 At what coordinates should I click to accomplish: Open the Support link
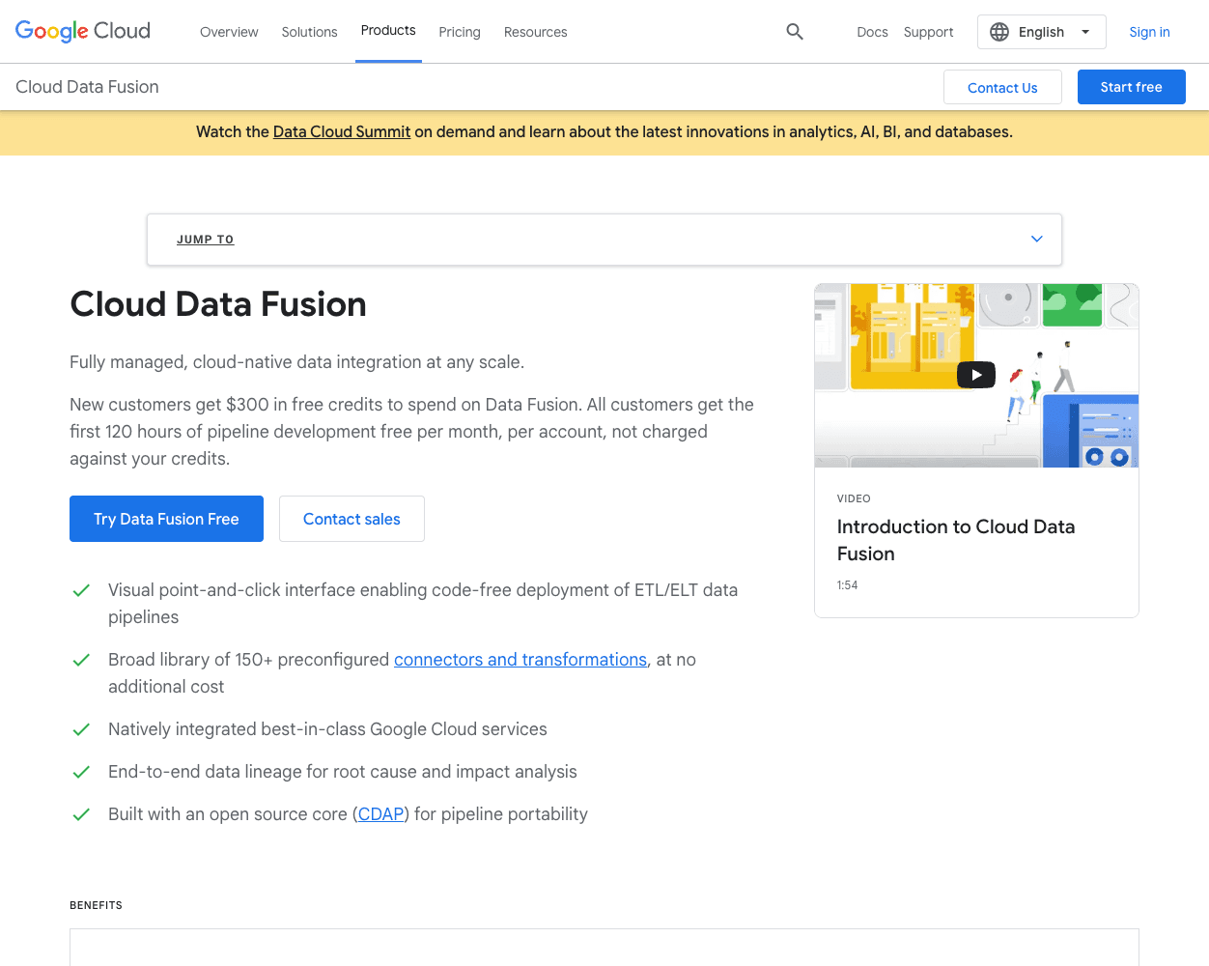(928, 32)
